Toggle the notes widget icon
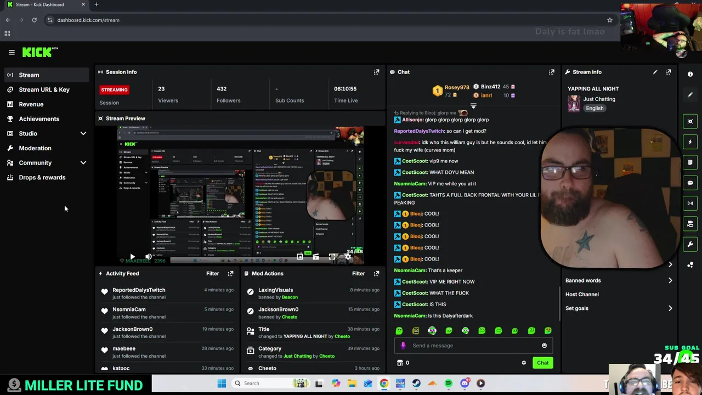702x395 pixels. [x=690, y=162]
